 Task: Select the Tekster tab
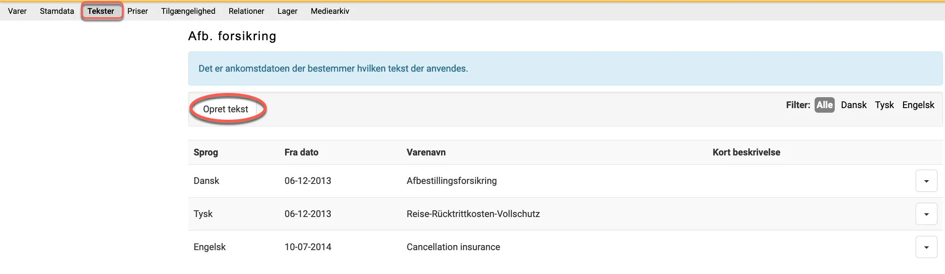coord(101,11)
